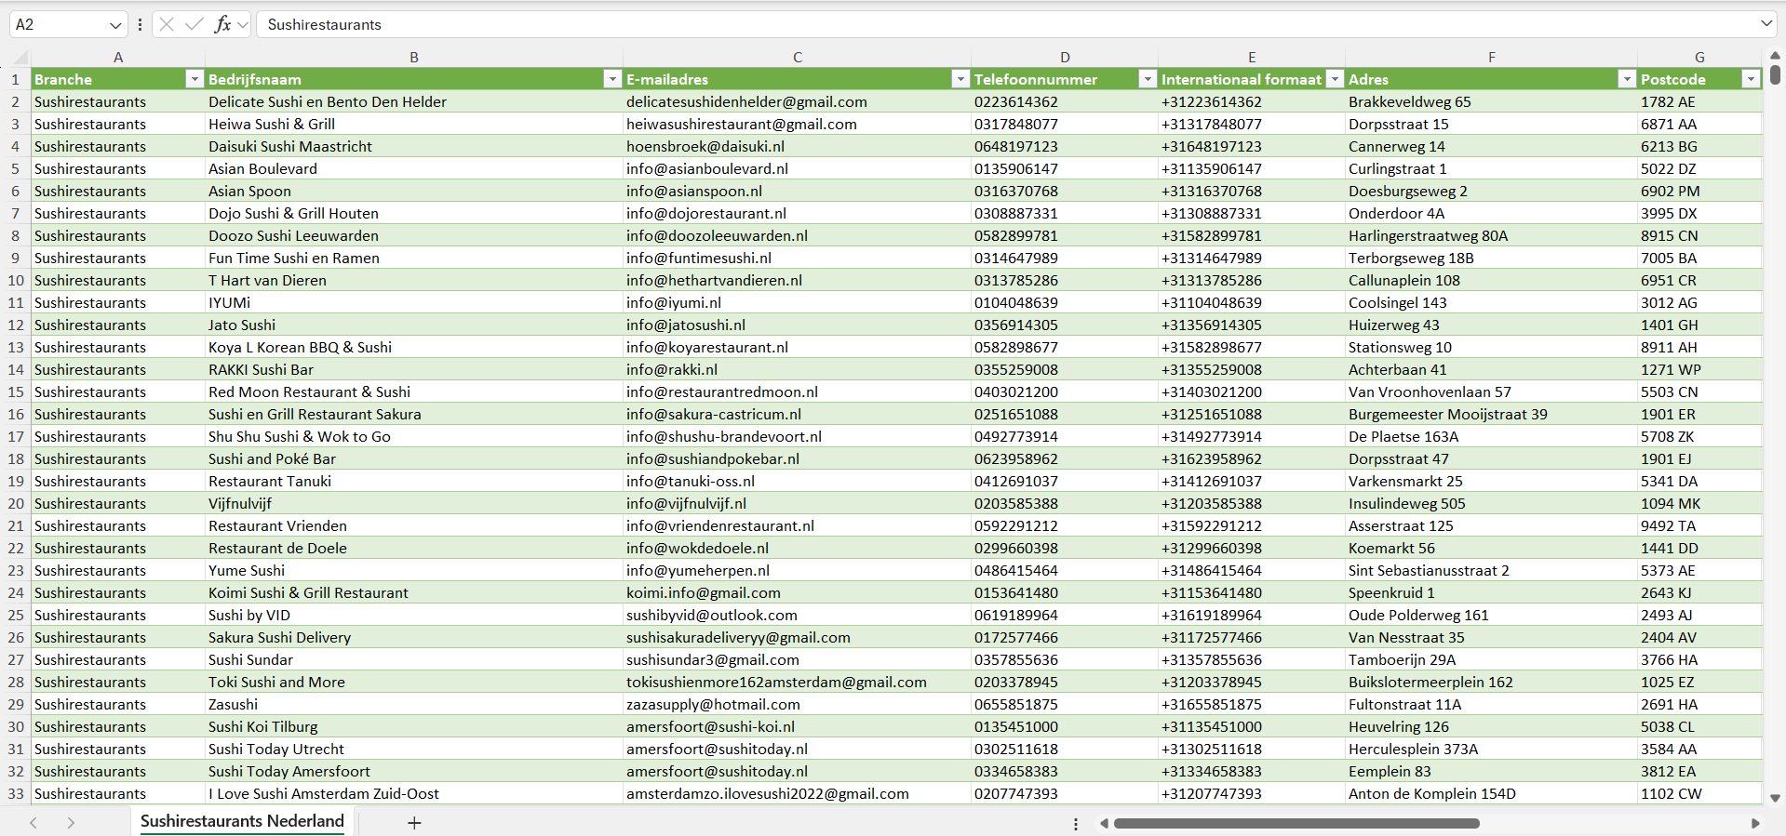Select the Sushirestaurants Nederland sheet tab
Screen dimensions: 1786x836
242,821
